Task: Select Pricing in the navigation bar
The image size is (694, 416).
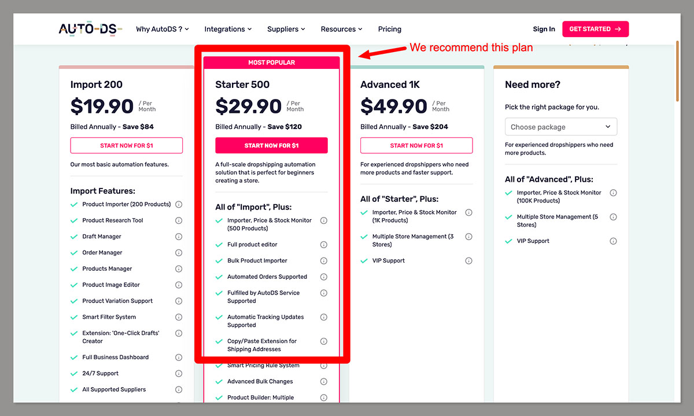Action: (x=389, y=29)
